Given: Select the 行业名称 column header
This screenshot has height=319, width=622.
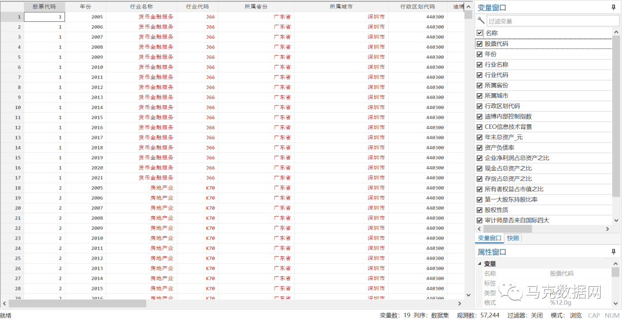Looking at the screenshot, I should tap(142, 7).
